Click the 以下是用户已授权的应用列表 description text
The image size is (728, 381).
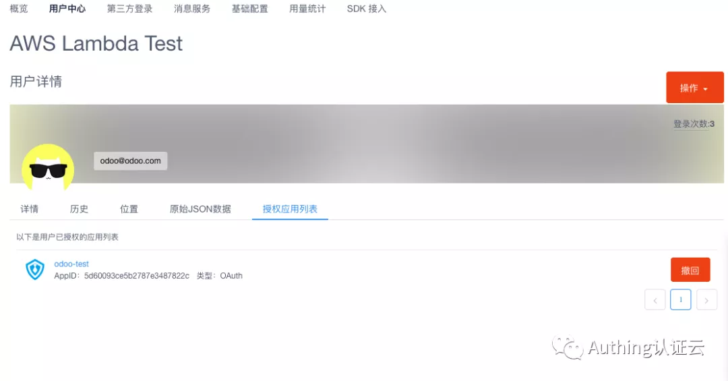tap(67, 237)
